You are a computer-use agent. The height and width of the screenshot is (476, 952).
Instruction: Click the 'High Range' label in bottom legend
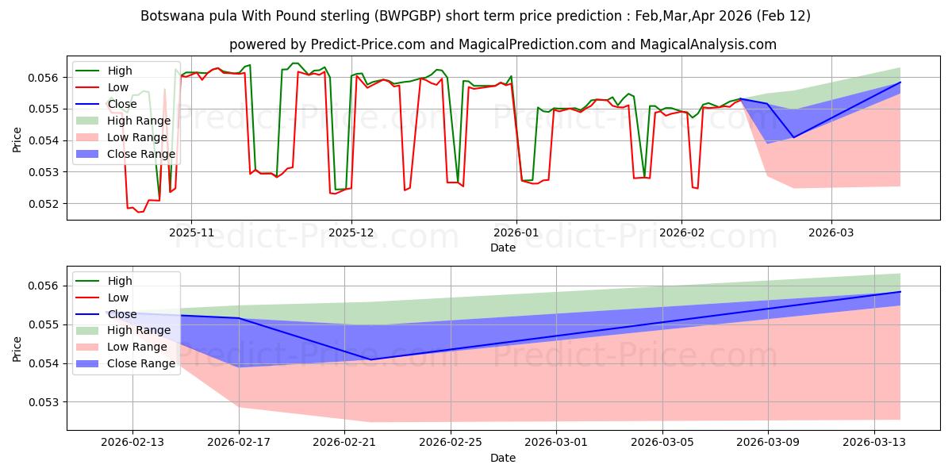(138, 330)
